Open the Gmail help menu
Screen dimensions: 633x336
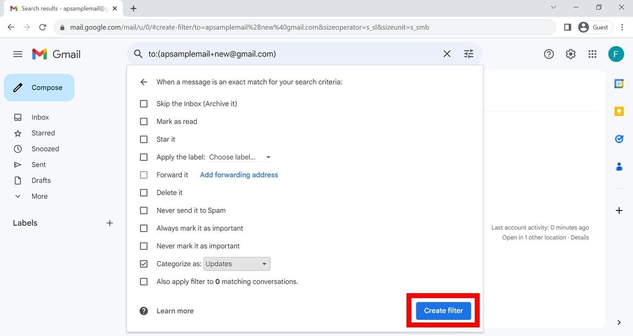548,54
